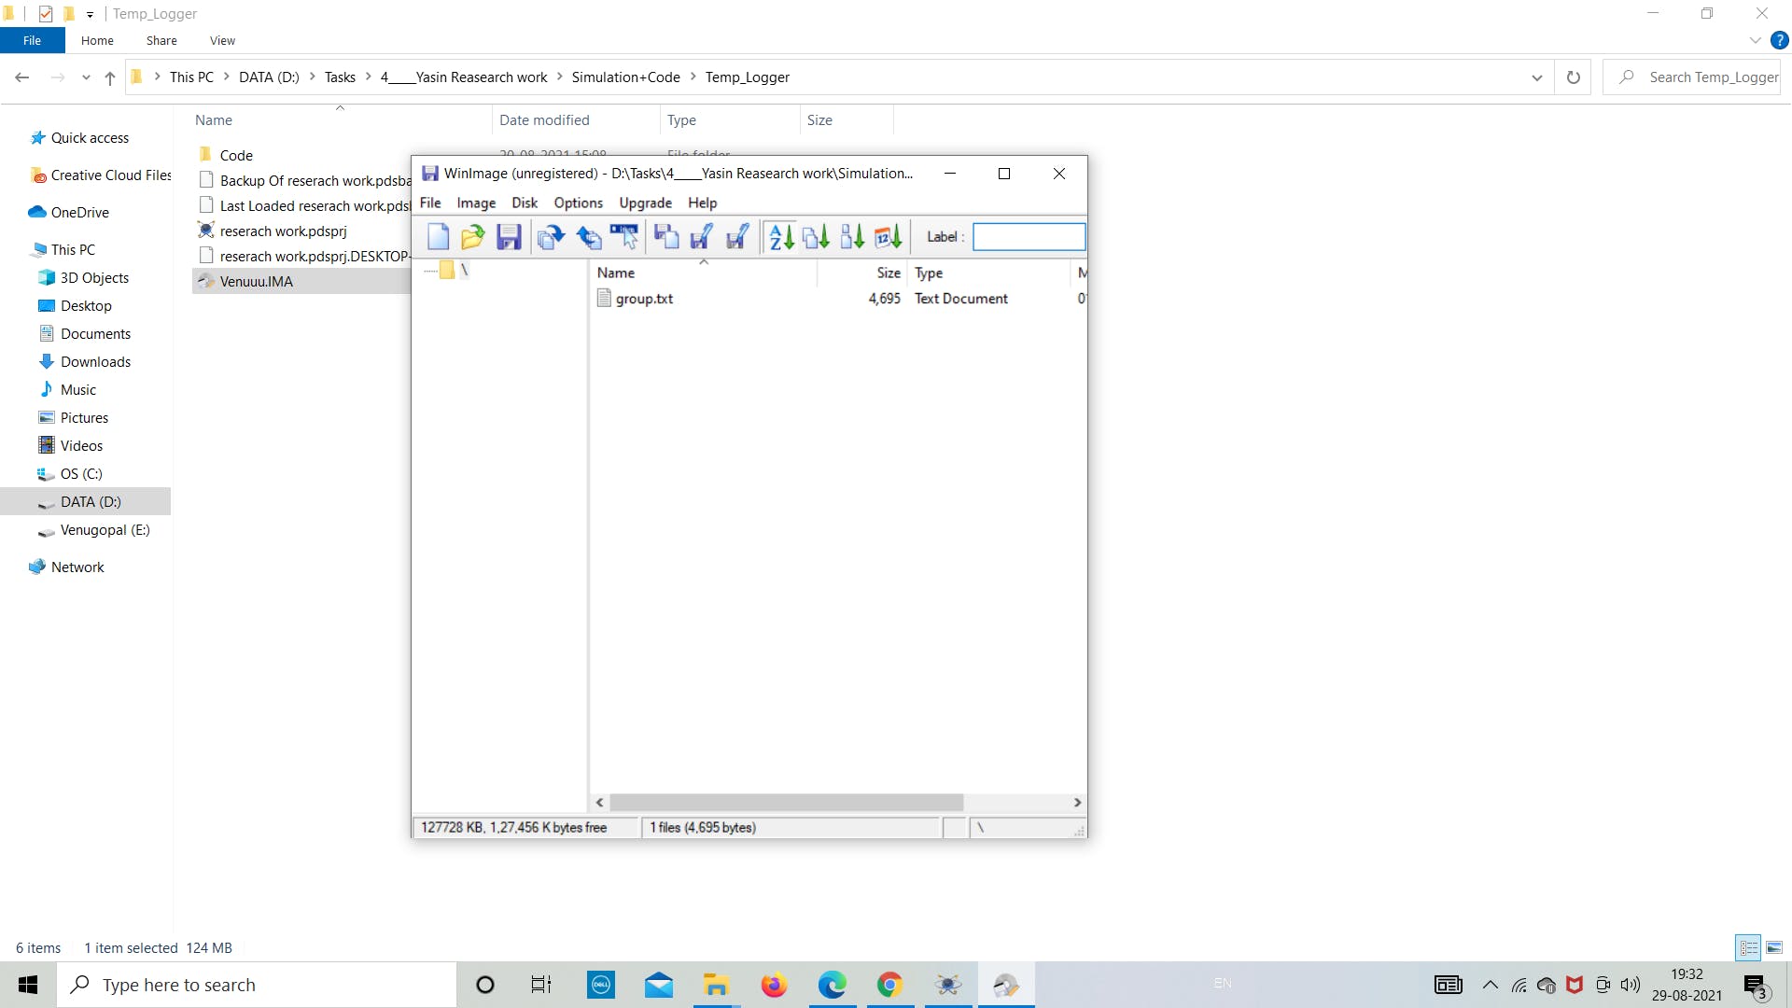Select Creative Cloud Files in sidebar
Viewport: 1792px width, 1008px height.
pyautogui.click(x=111, y=175)
